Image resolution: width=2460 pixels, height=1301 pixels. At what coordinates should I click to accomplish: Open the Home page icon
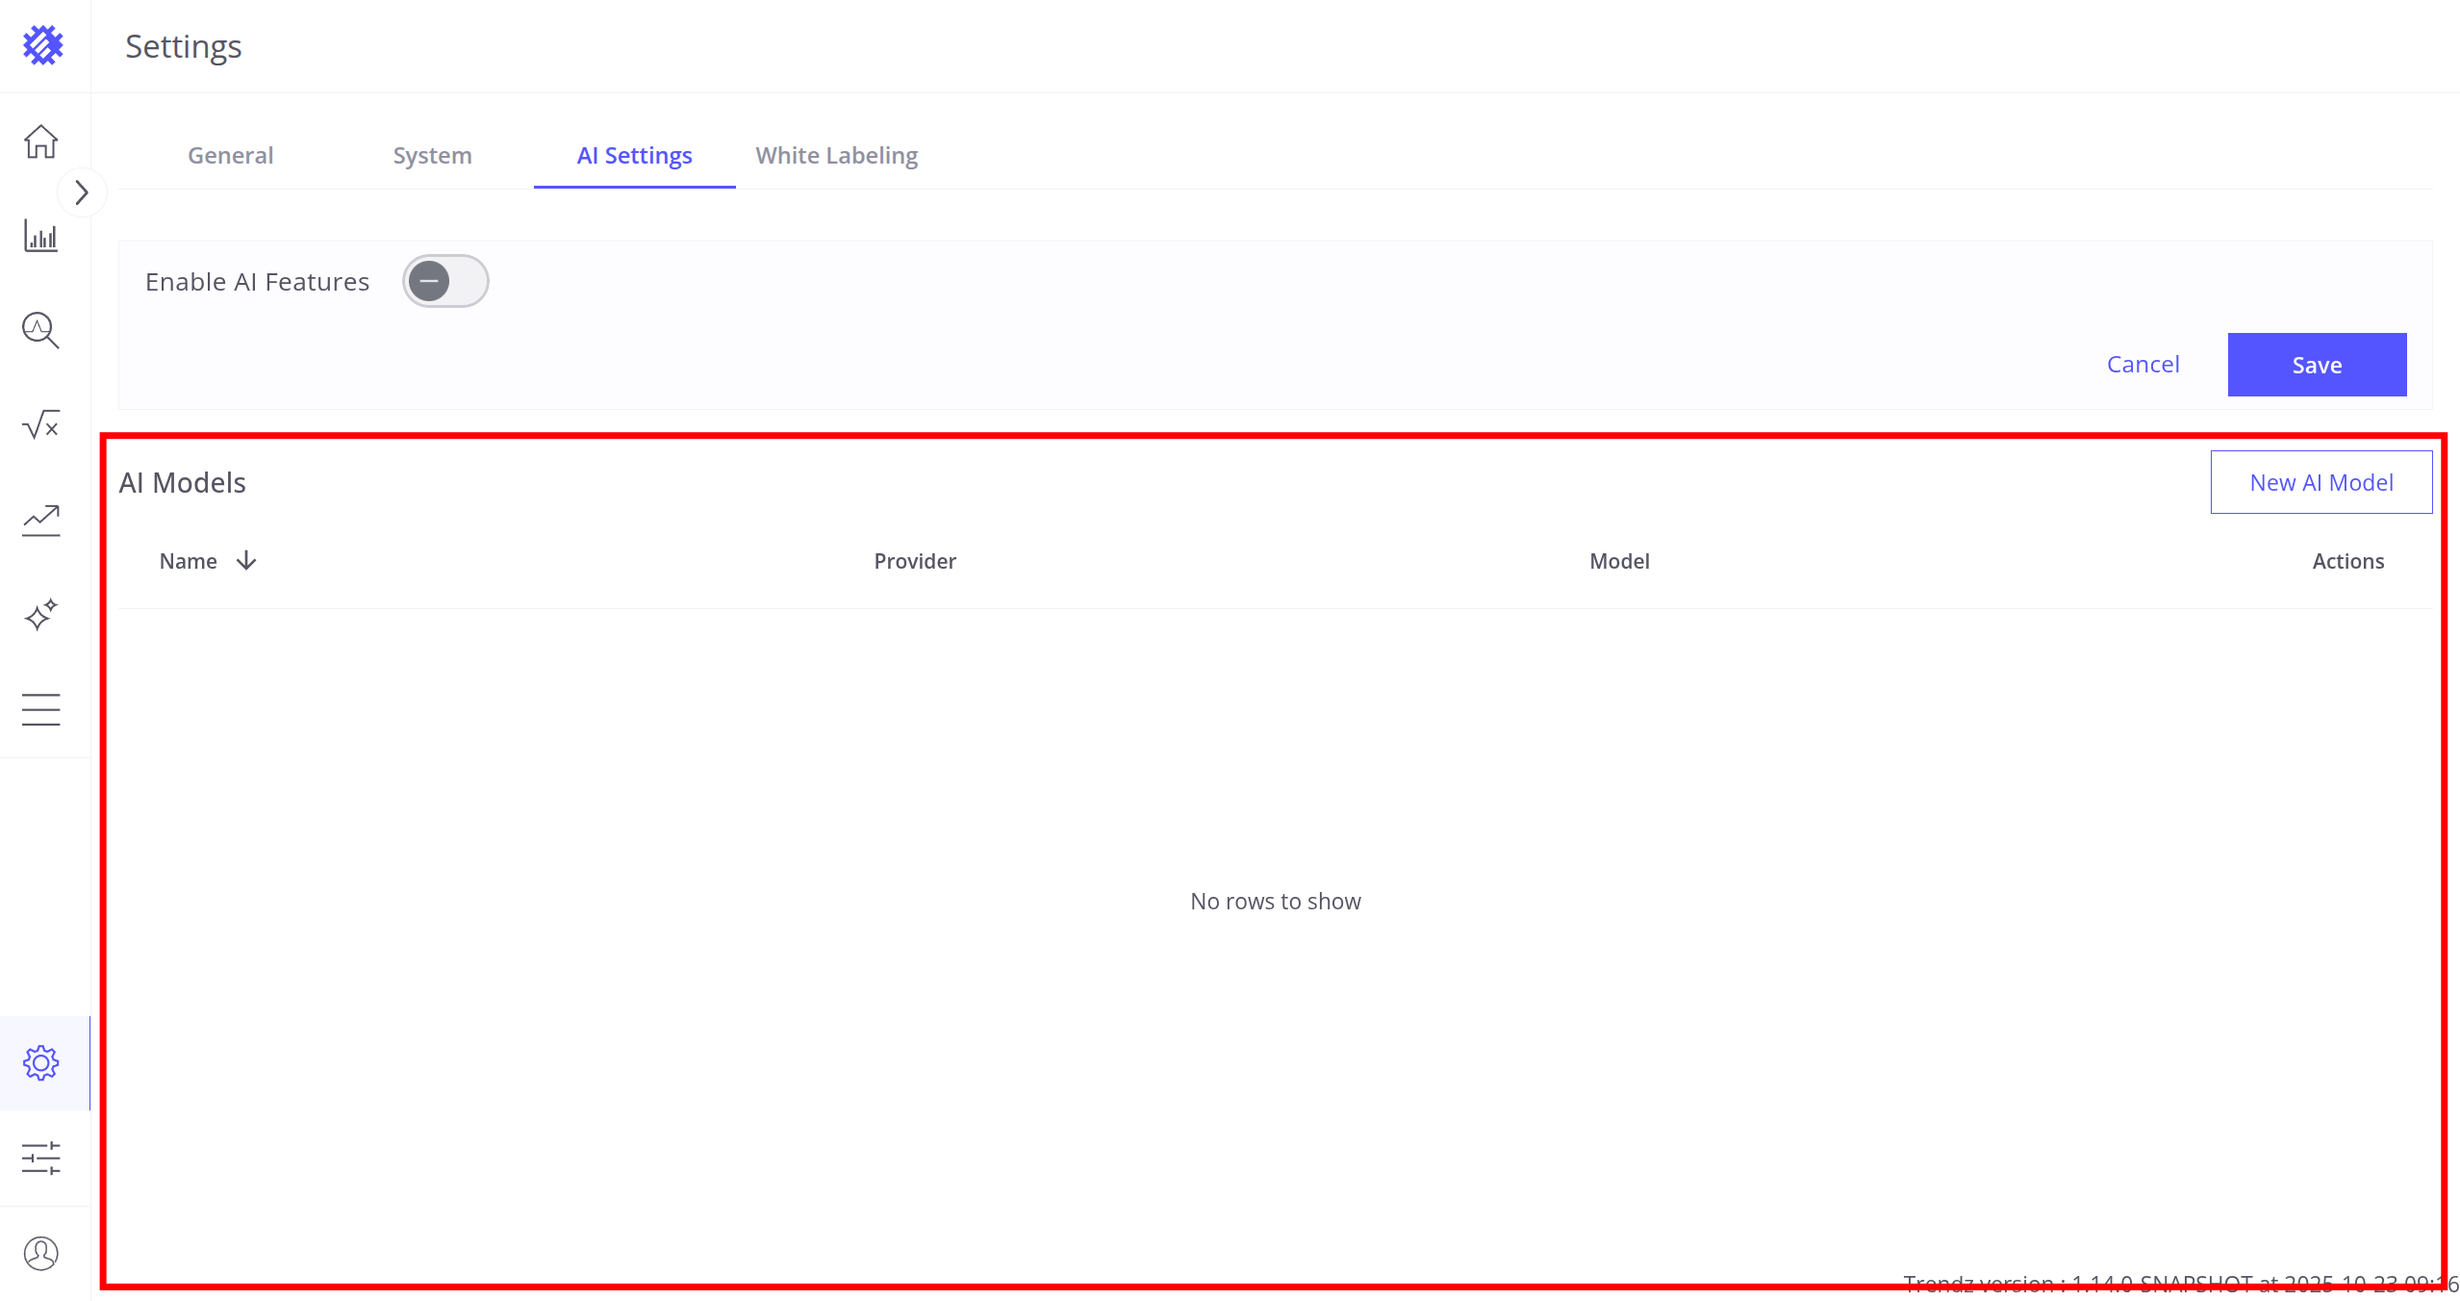41,141
